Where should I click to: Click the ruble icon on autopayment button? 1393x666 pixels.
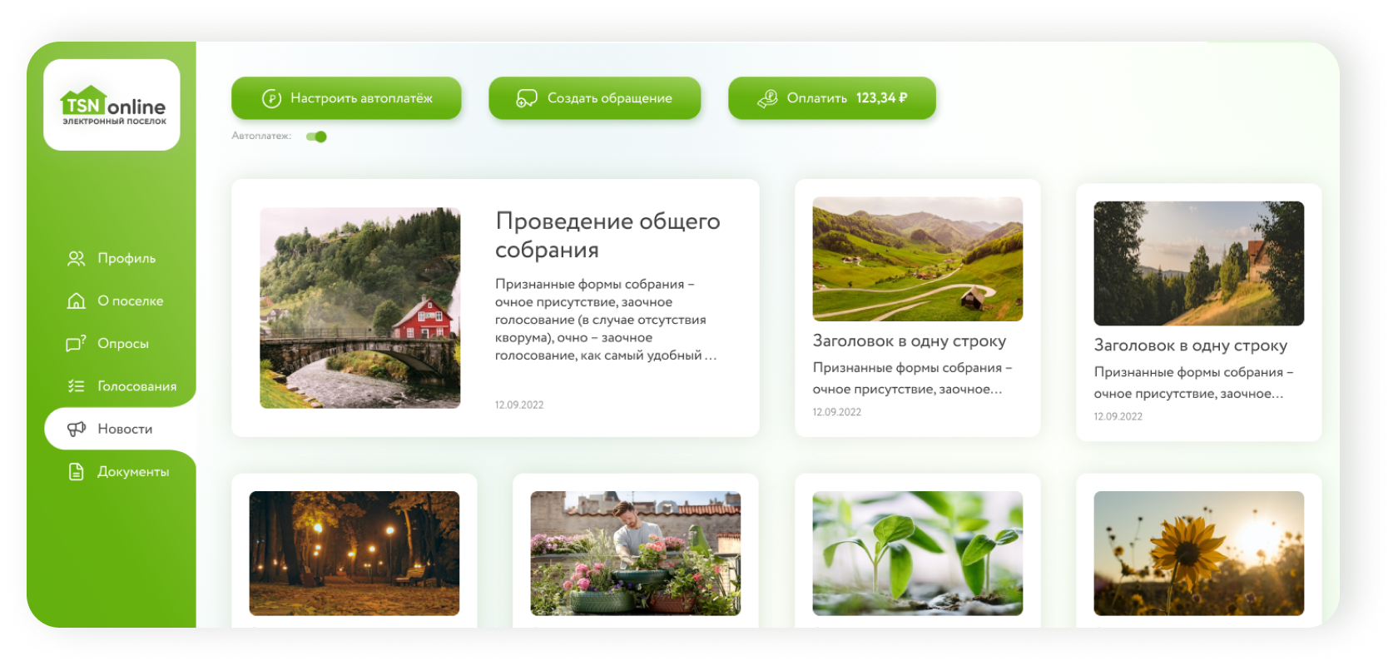(271, 98)
